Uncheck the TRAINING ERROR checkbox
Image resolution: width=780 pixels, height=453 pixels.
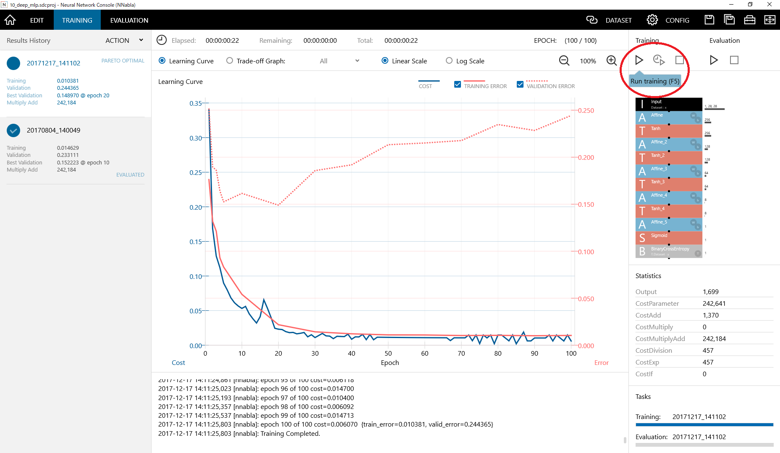pos(458,84)
